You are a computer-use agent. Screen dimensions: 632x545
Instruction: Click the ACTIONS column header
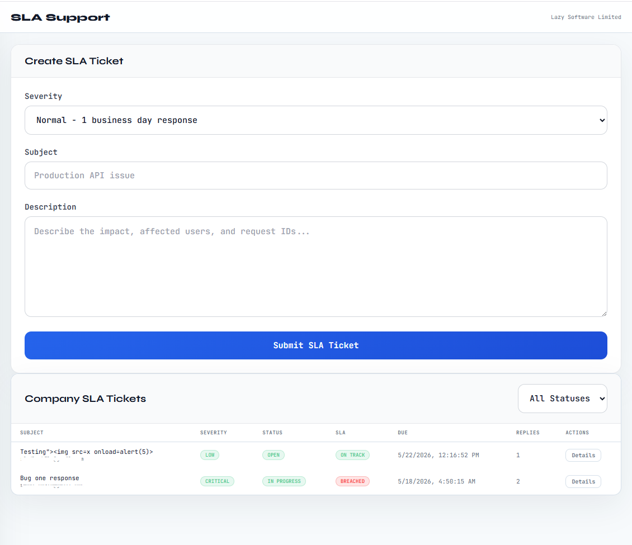point(577,433)
